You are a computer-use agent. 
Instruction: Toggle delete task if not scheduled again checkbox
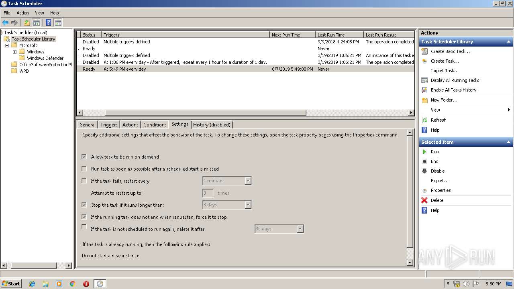click(x=84, y=227)
